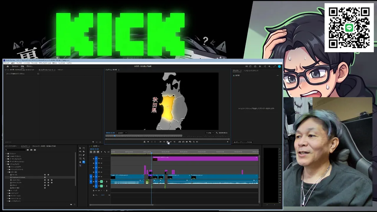The width and height of the screenshot is (377, 212).
Task: Select the Type tool
Action: click(x=84, y=162)
